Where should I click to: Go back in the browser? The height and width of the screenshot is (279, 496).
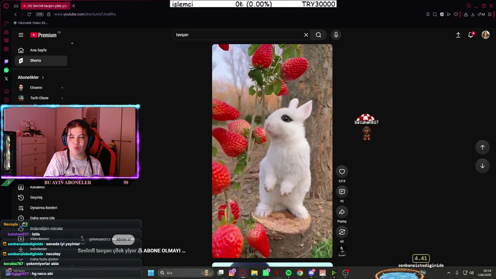pos(15,14)
